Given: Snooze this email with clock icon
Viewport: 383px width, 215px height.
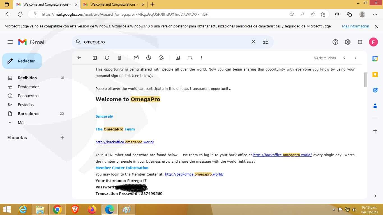Looking at the screenshot, I should [x=149, y=58].
